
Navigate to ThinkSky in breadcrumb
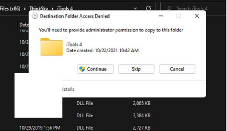tap(39, 8)
